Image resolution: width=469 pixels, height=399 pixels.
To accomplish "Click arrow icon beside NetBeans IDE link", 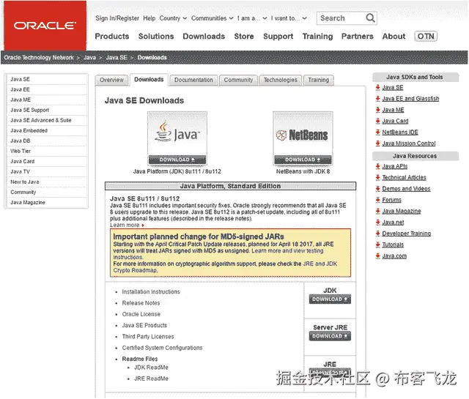I will pos(378,132).
